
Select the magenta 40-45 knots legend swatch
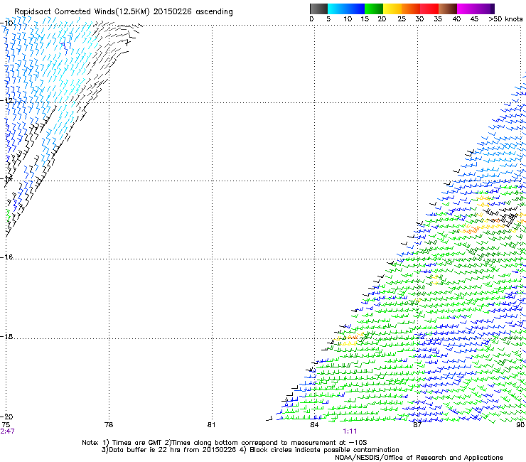pyautogui.click(x=466, y=9)
